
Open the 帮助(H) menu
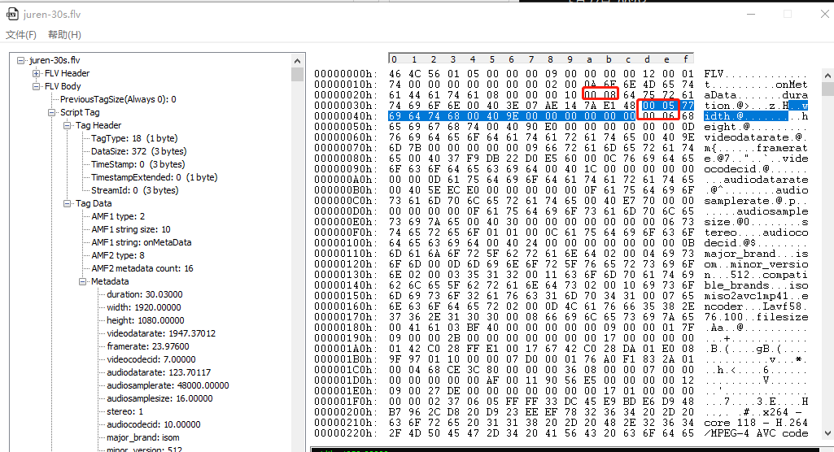coord(64,35)
